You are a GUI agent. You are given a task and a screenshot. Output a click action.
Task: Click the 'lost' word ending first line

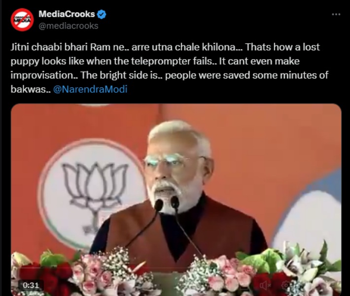pyautogui.click(x=311, y=47)
